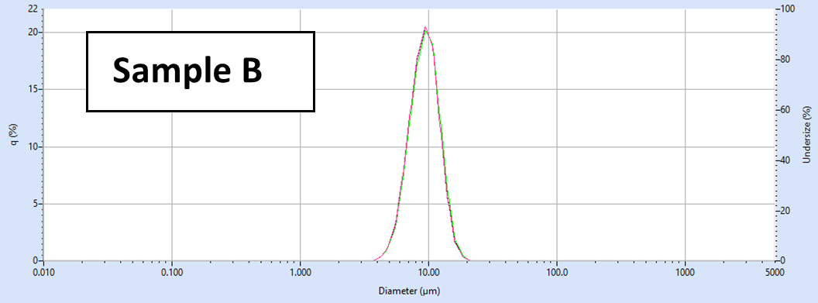
Task: Click the 5 value on q axis
Action: pos(35,203)
